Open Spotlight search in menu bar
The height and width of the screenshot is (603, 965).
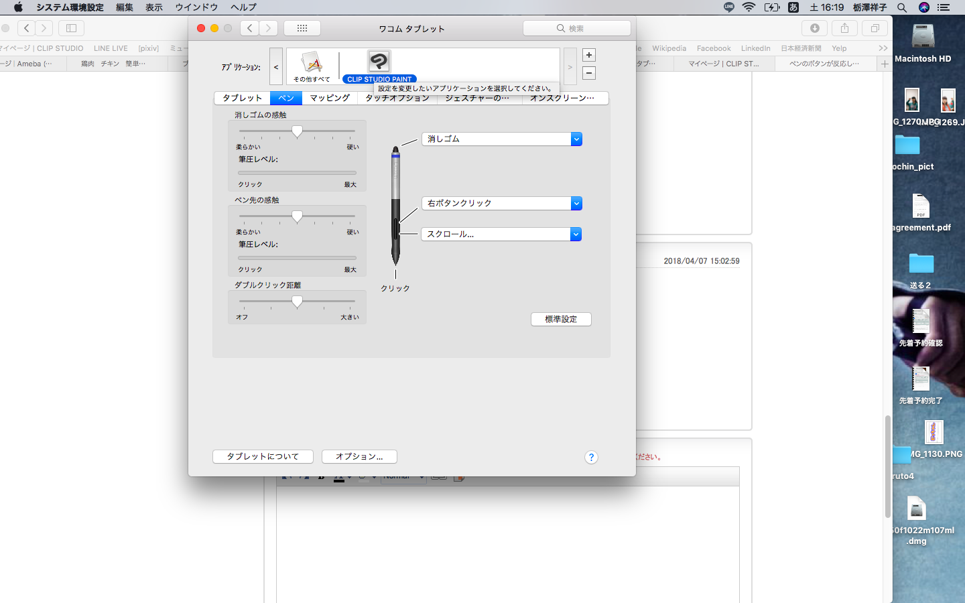click(x=902, y=7)
